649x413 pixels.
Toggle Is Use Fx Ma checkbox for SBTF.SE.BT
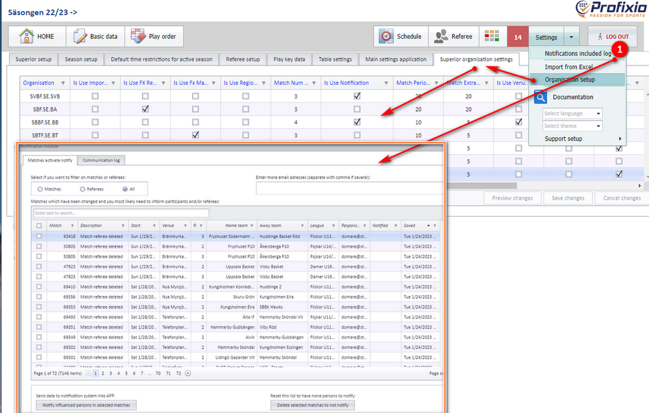click(x=195, y=136)
